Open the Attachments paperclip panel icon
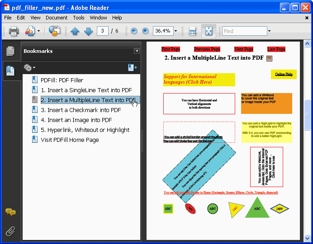 click(x=10, y=231)
